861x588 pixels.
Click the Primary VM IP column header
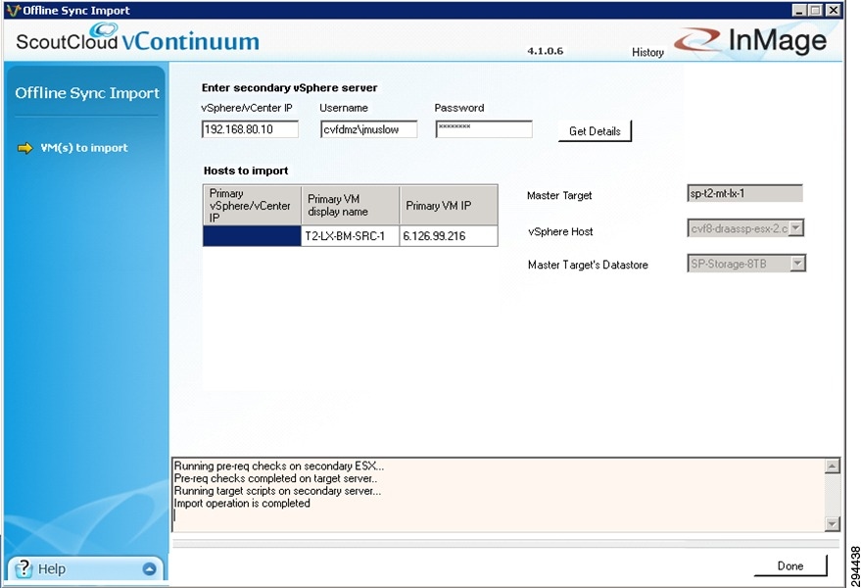click(x=449, y=205)
